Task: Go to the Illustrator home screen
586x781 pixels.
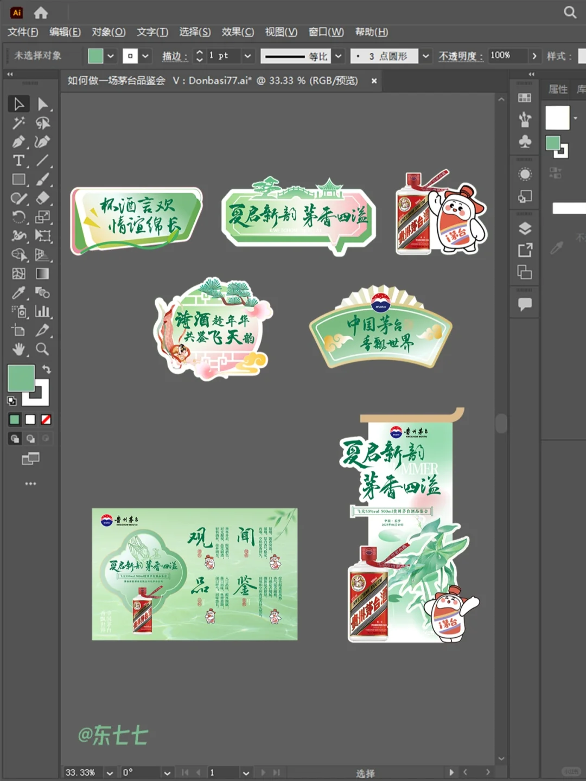Action: click(x=41, y=12)
